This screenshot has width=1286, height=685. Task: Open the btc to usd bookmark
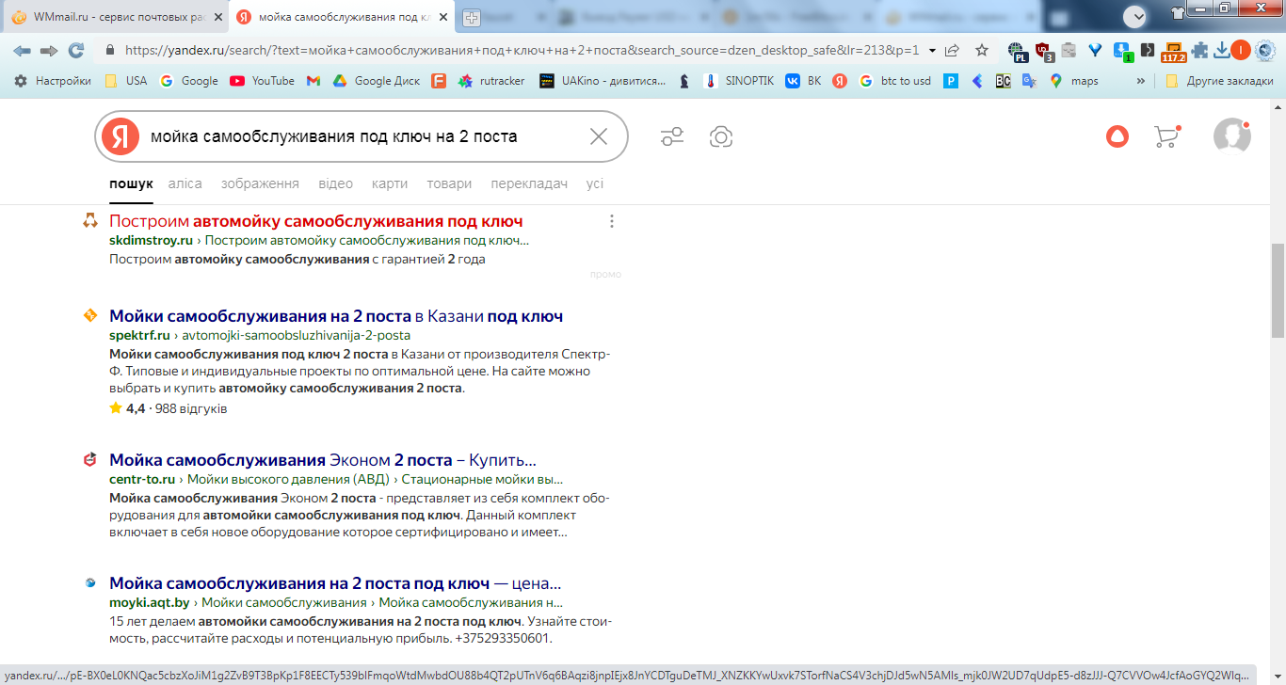pos(894,81)
